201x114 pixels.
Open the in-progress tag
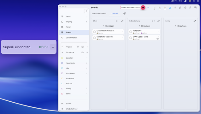pos(74,73)
